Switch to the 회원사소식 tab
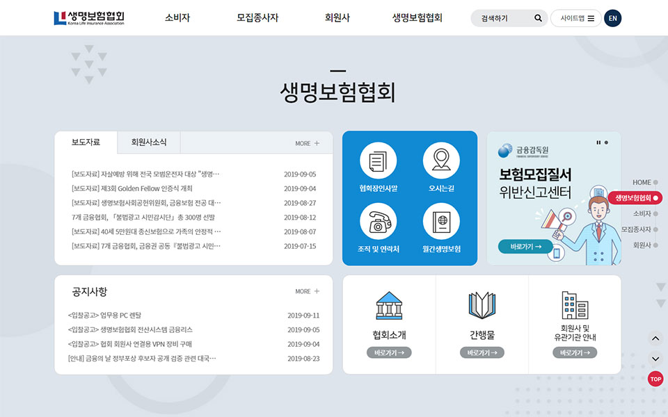The height and width of the screenshot is (417, 668). click(149, 142)
